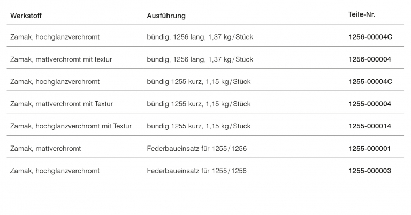Select part number 1255-000004
The image size is (411, 215).
coord(369,104)
